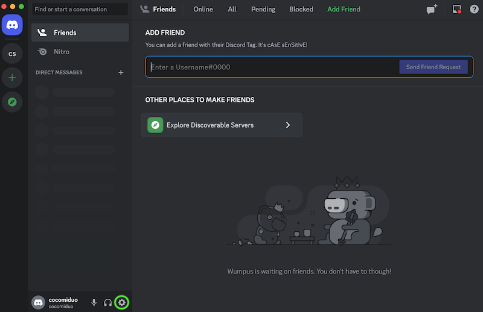Click the Find or start a conversation box
Screen dimensions: 483x312
[x=80, y=10]
